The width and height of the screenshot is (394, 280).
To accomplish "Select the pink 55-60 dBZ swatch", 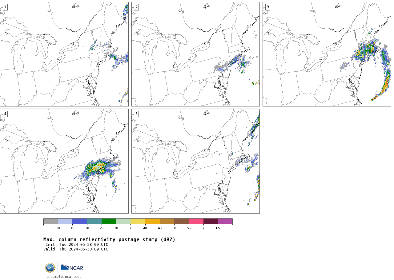I will [196, 222].
